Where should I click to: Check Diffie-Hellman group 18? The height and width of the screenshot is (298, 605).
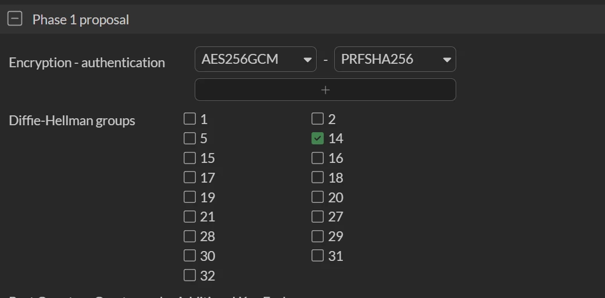(x=317, y=177)
